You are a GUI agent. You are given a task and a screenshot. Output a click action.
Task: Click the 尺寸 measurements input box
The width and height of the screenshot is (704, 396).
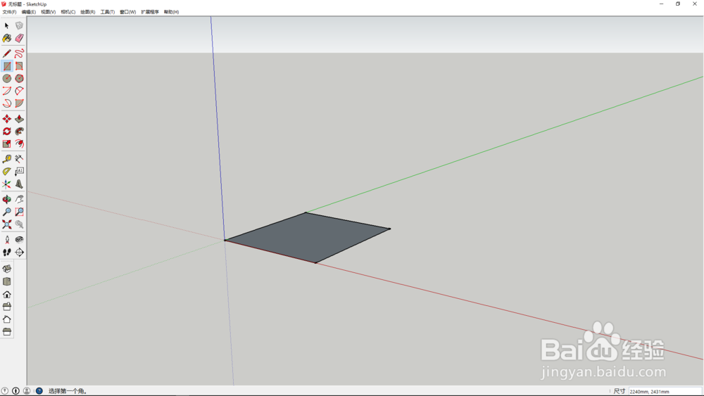(665, 392)
